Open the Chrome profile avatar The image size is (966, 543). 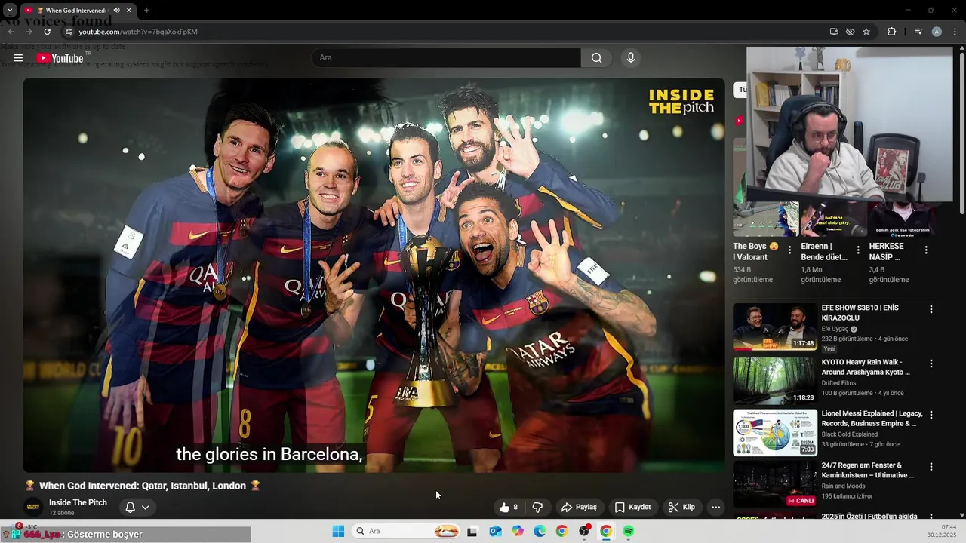937,32
